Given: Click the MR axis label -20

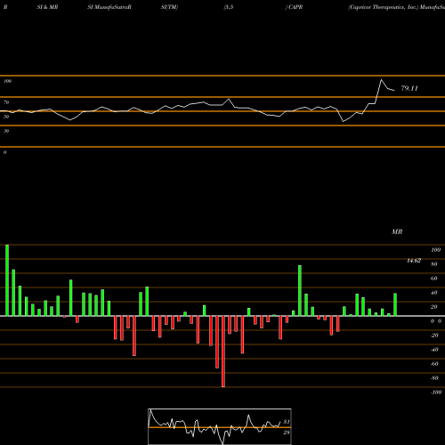Looking at the screenshot, I should (434, 336).
